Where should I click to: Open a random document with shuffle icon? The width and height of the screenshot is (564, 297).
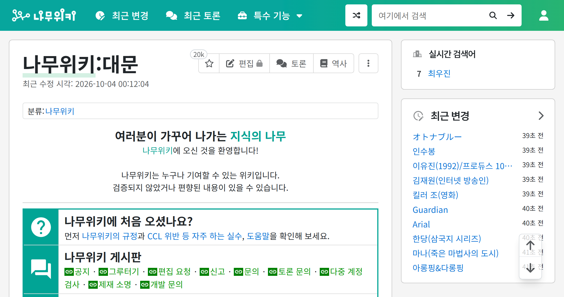[356, 15]
